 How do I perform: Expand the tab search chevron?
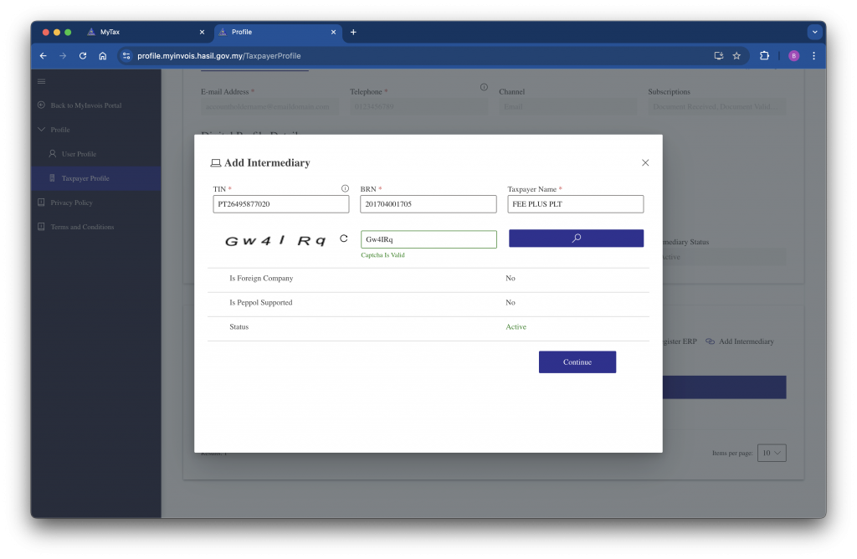[x=814, y=32]
